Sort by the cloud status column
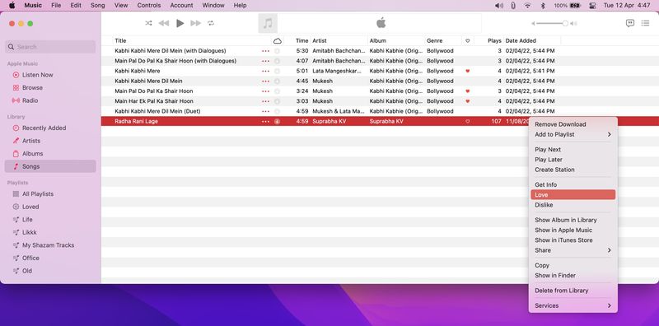This screenshot has height=326, width=659. (278, 41)
